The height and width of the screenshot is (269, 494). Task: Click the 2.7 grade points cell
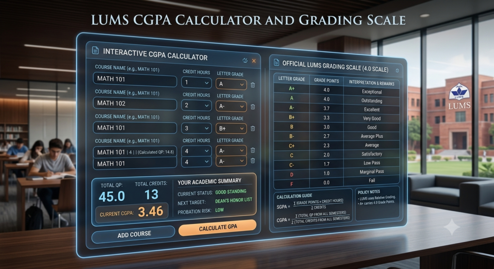[x=327, y=136]
